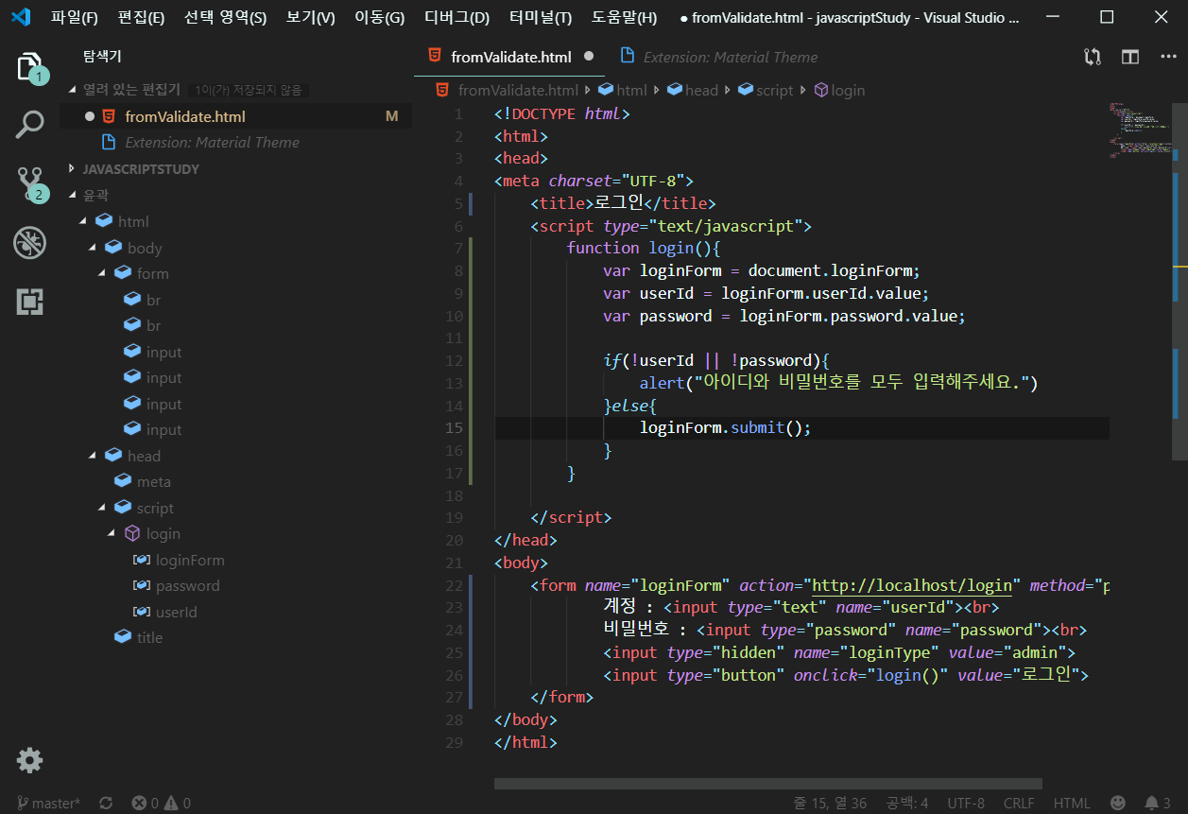Open the 선택 영역(S) menu
The height and width of the screenshot is (814, 1188).
coord(225,17)
